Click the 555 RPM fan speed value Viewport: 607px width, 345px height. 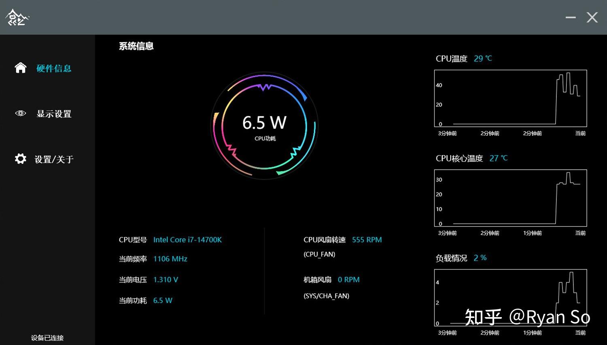(x=367, y=240)
